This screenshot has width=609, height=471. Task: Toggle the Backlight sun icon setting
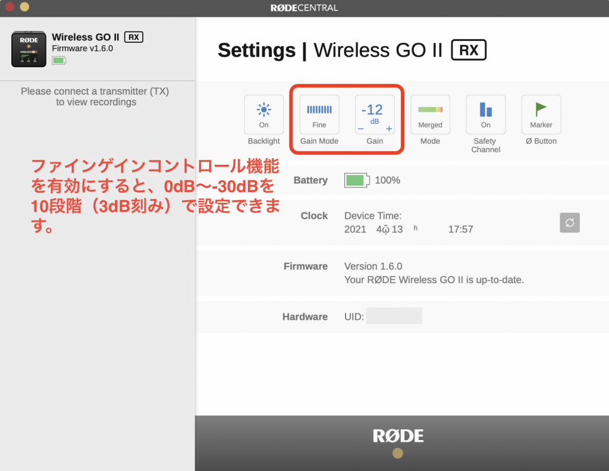263,115
